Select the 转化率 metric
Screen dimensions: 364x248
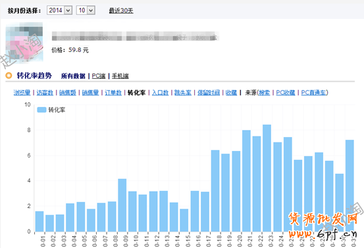tap(136, 93)
